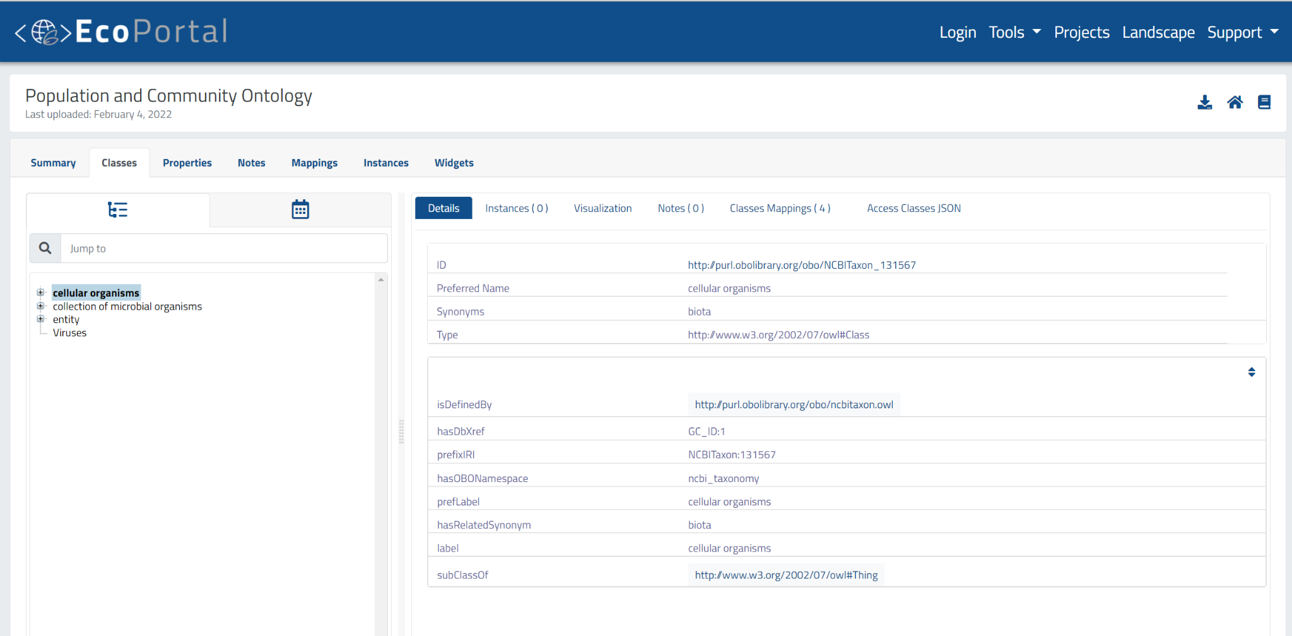
Task: Click inside the Jump to search field
Action: pyautogui.click(x=189, y=247)
